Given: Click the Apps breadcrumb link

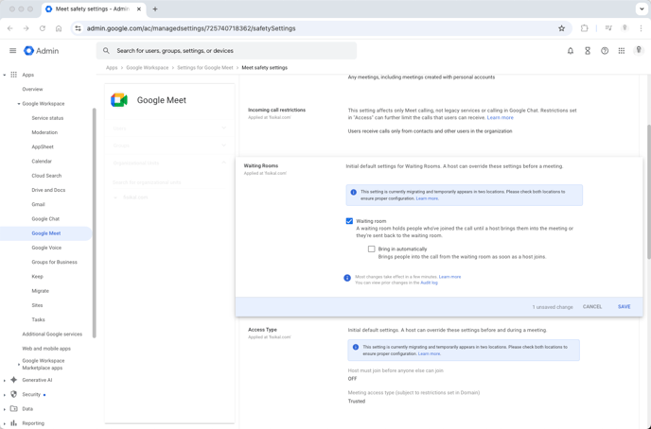Looking at the screenshot, I should click(112, 67).
